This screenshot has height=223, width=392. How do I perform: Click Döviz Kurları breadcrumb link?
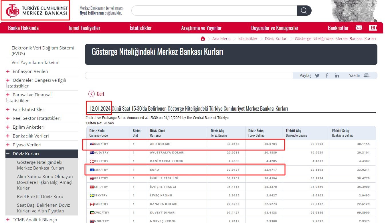(276, 39)
